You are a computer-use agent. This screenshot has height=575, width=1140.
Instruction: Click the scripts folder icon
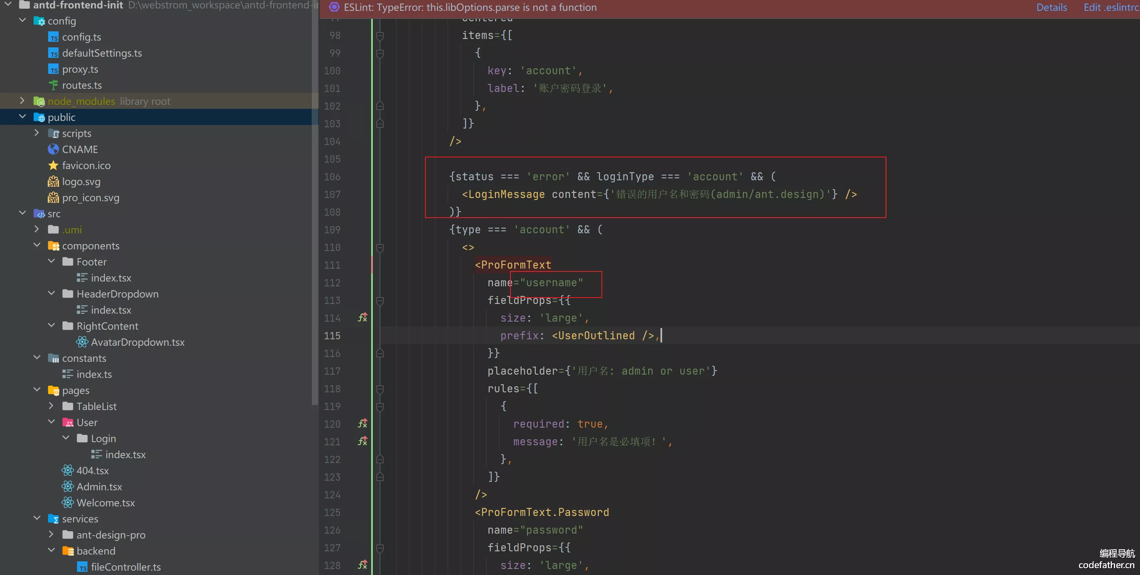53,133
